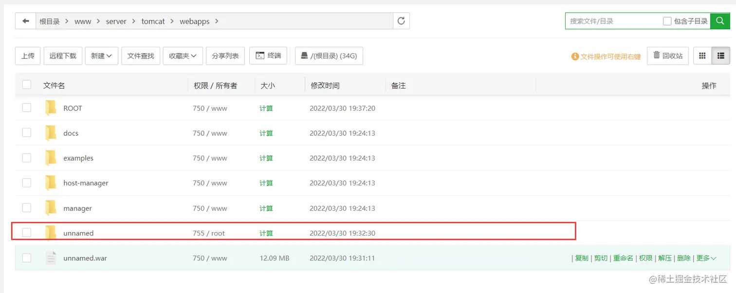This screenshot has width=736, height=293.
Task: Calculate size of host-manager folder via 计算
Action: tap(266, 183)
